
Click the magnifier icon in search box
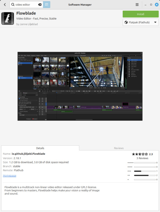coord(13,4)
